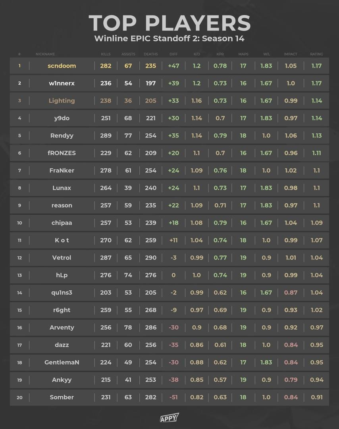Click the -51 diff in Somber's row

[x=173, y=397]
